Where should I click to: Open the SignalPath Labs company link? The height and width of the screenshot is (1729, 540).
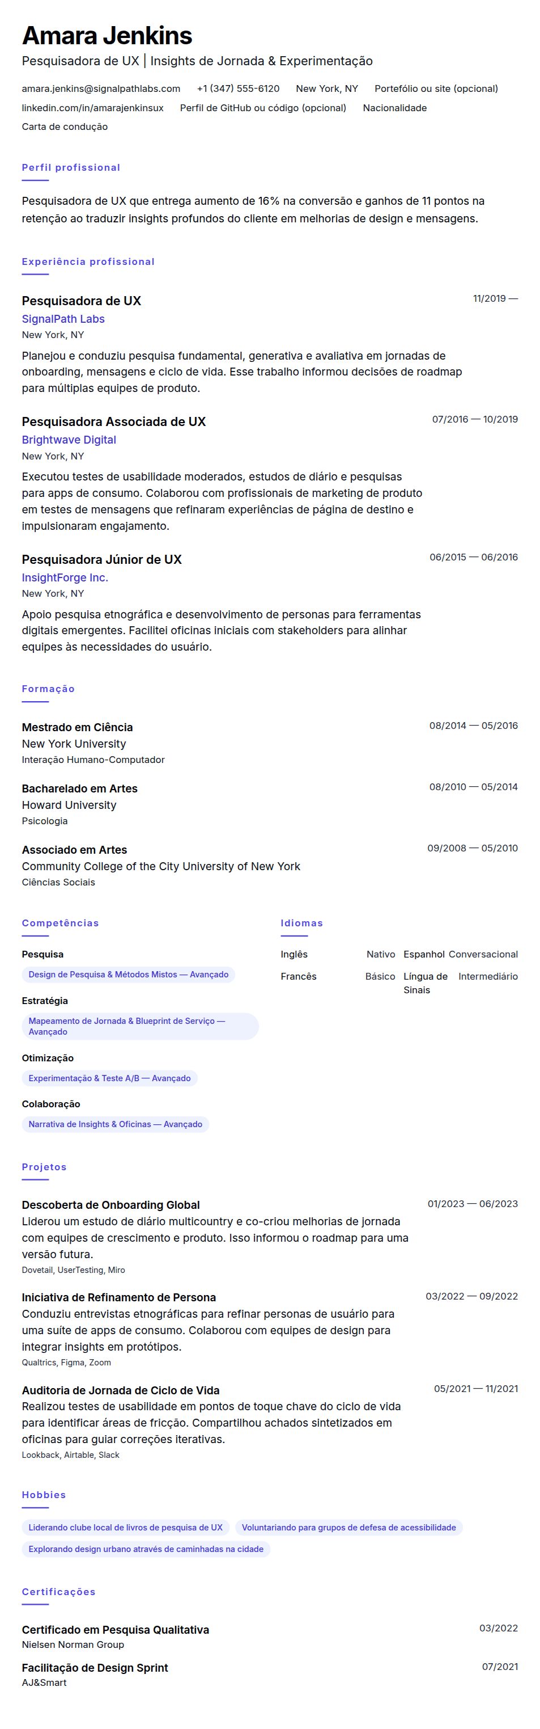point(63,319)
